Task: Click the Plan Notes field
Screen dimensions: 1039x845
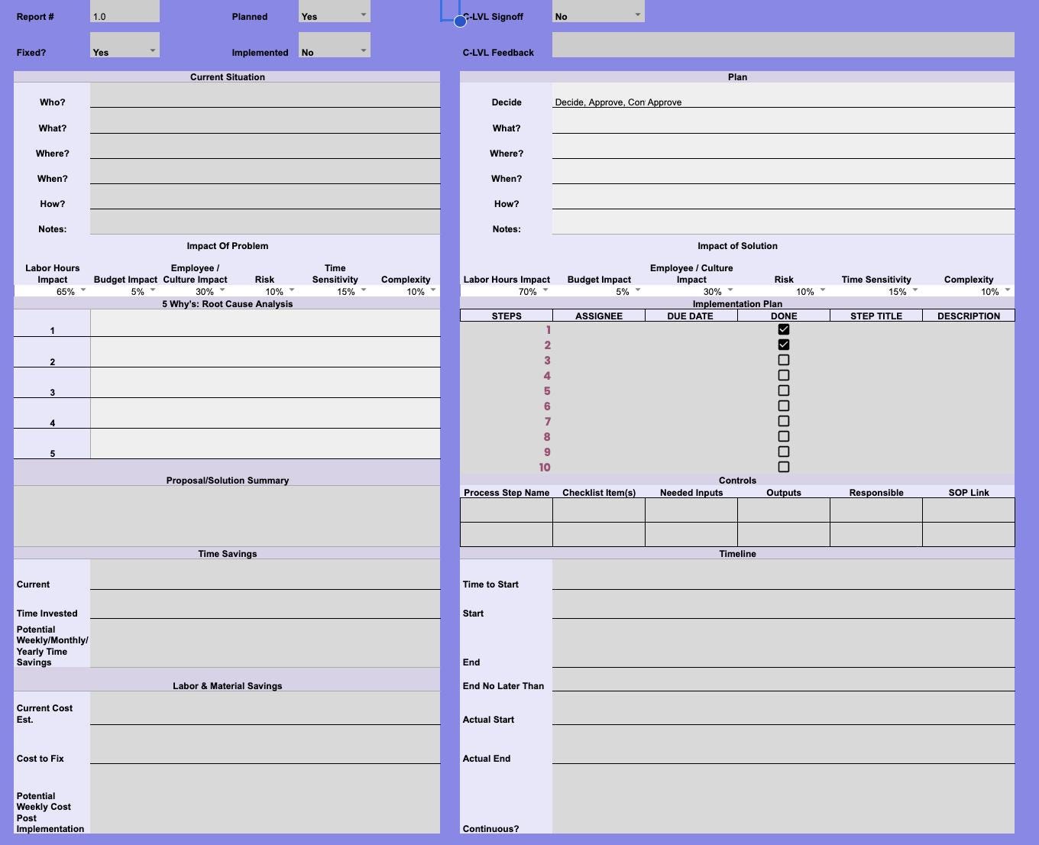Action: coord(783,222)
